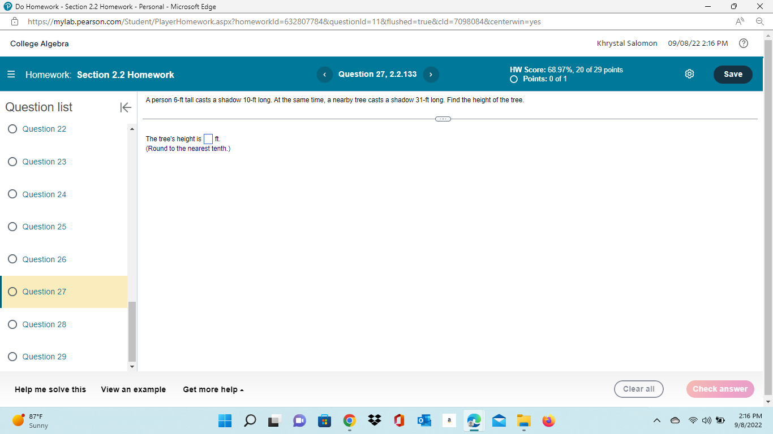The height and width of the screenshot is (434, 773).
Task: Select the Question 29 status circle
Action: [12, 357]
